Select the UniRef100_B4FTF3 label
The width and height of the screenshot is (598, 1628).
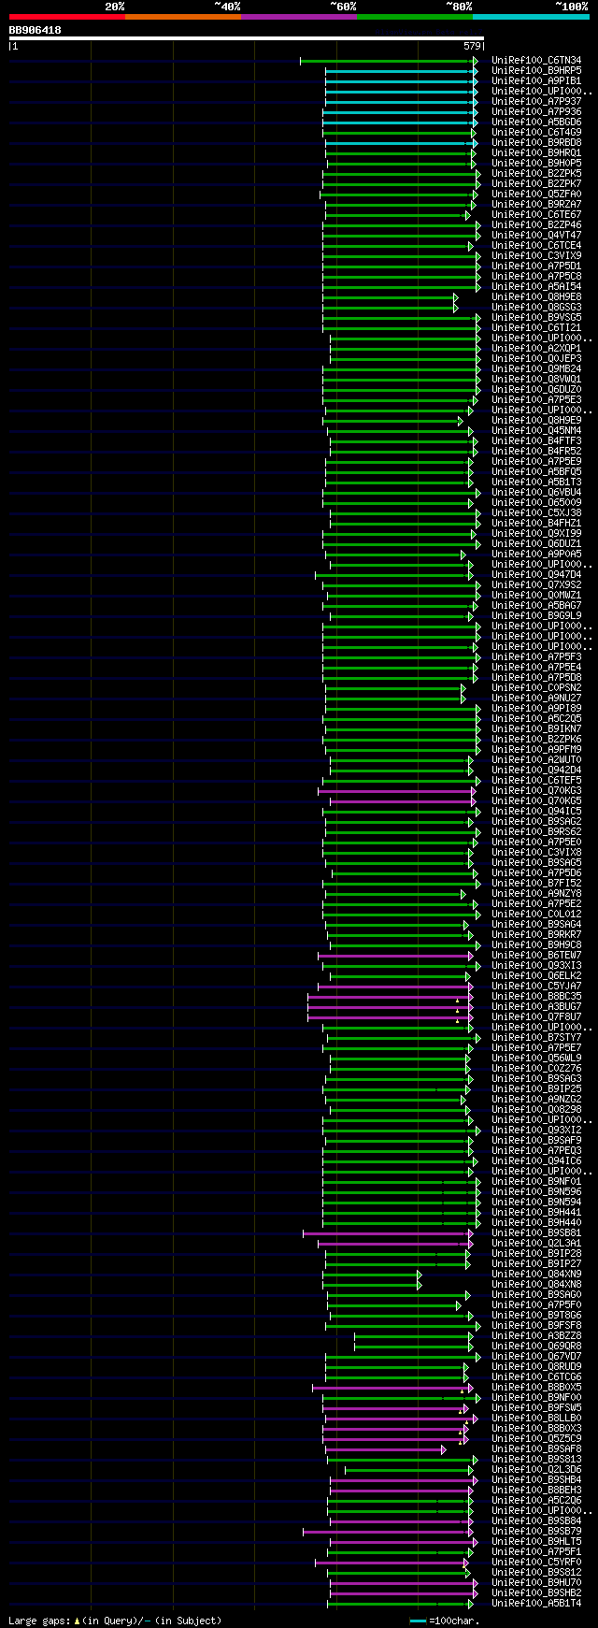coord(536,441)
